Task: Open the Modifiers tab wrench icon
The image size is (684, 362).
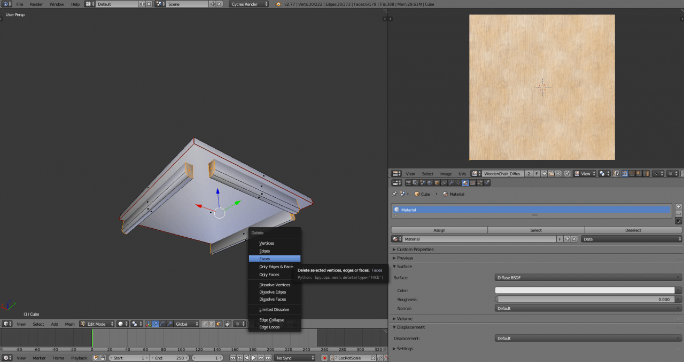Action: click(x=452, y=183)
